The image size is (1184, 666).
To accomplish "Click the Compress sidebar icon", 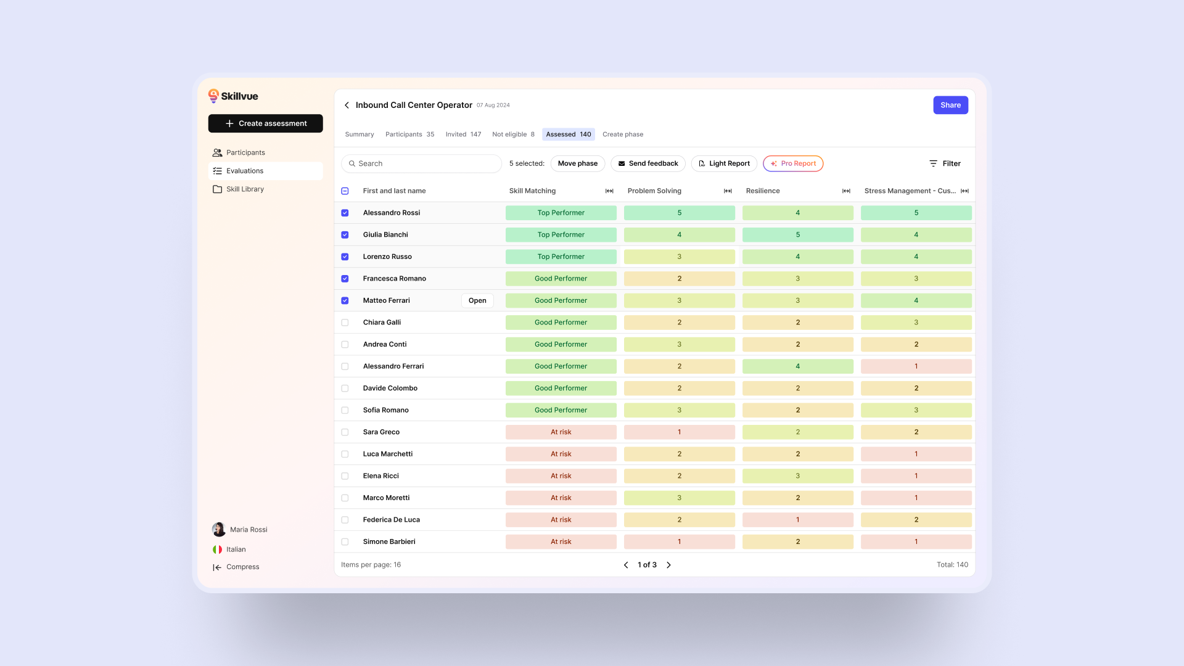I will [x=217, y=567].
